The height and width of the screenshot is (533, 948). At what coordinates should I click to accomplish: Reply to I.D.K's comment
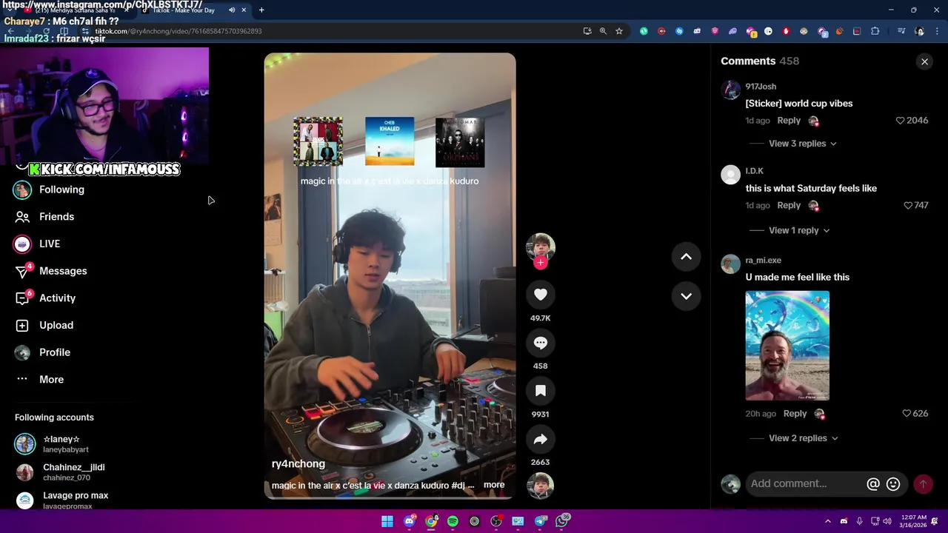click(x=788, y=206)
